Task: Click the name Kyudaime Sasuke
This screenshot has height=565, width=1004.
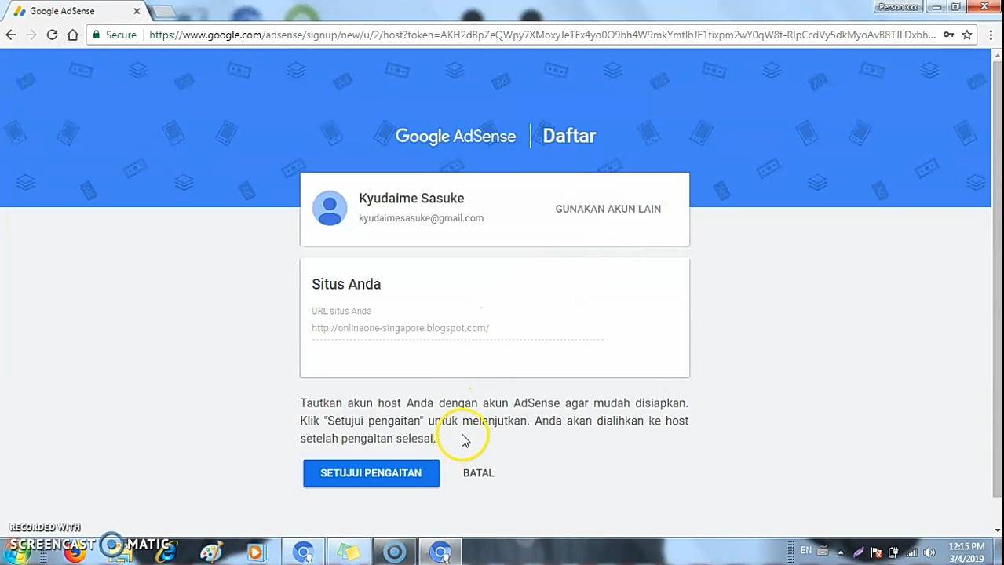Action: point(411,199)
